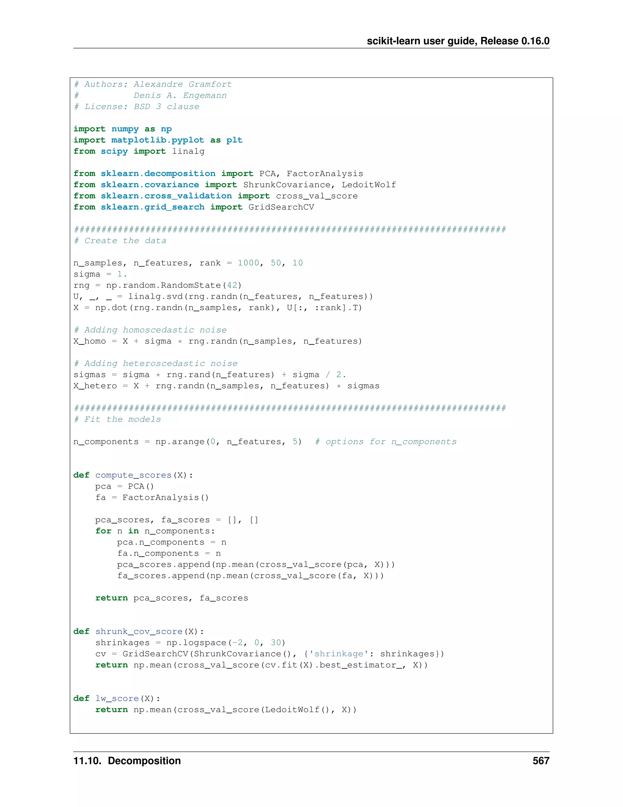Click 'import matplotlib.pyplot as plt' line
The image size is (623, 807).
coord(158,140)
